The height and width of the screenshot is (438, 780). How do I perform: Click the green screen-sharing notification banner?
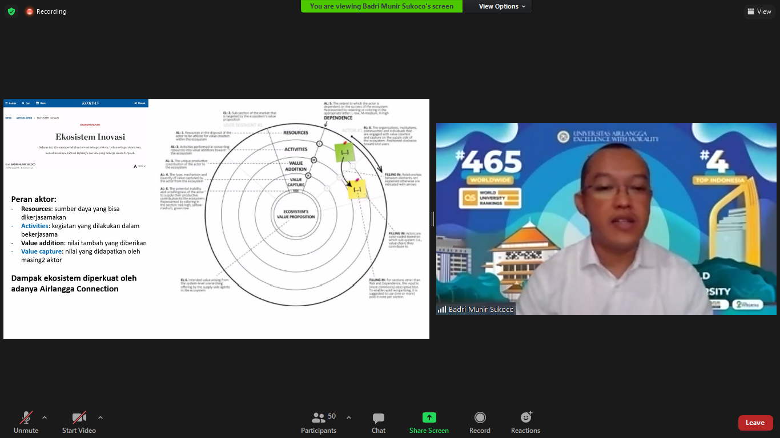click(381, 6)
